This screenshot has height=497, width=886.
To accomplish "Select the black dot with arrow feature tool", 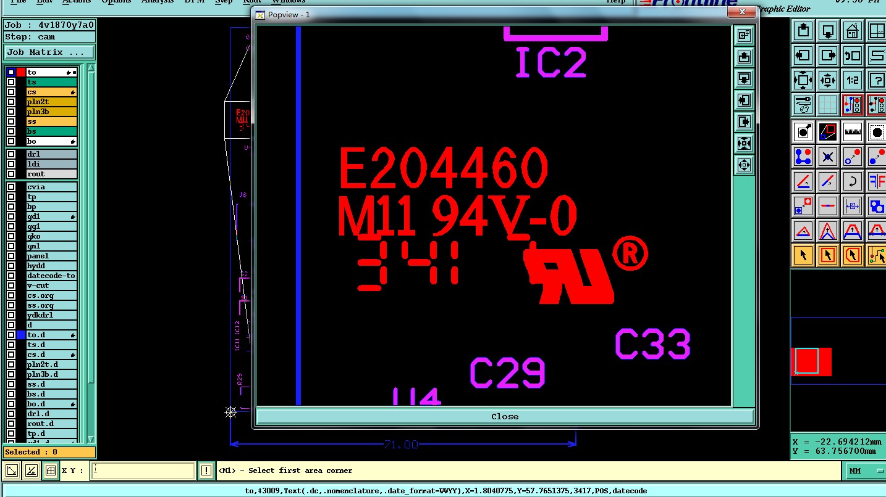I will (x=803, y=131).
